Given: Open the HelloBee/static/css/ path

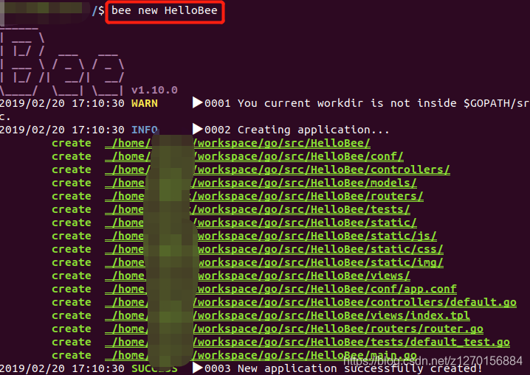Looking at the screenshot, I should click(x=274, y=249).
